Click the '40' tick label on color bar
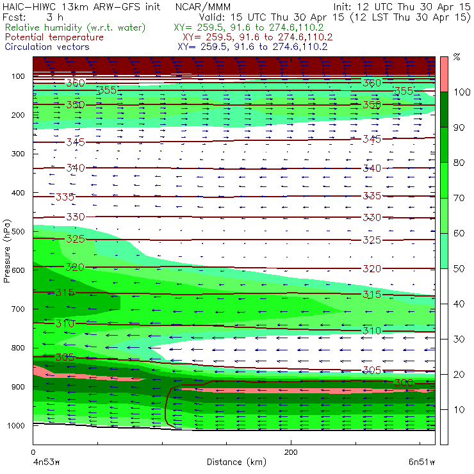 459,304
